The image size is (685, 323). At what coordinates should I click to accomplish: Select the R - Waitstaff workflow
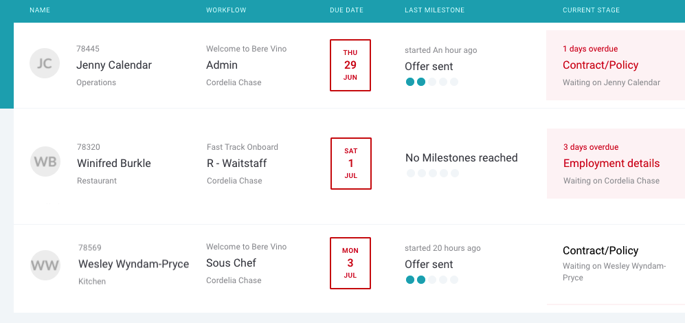237,164
